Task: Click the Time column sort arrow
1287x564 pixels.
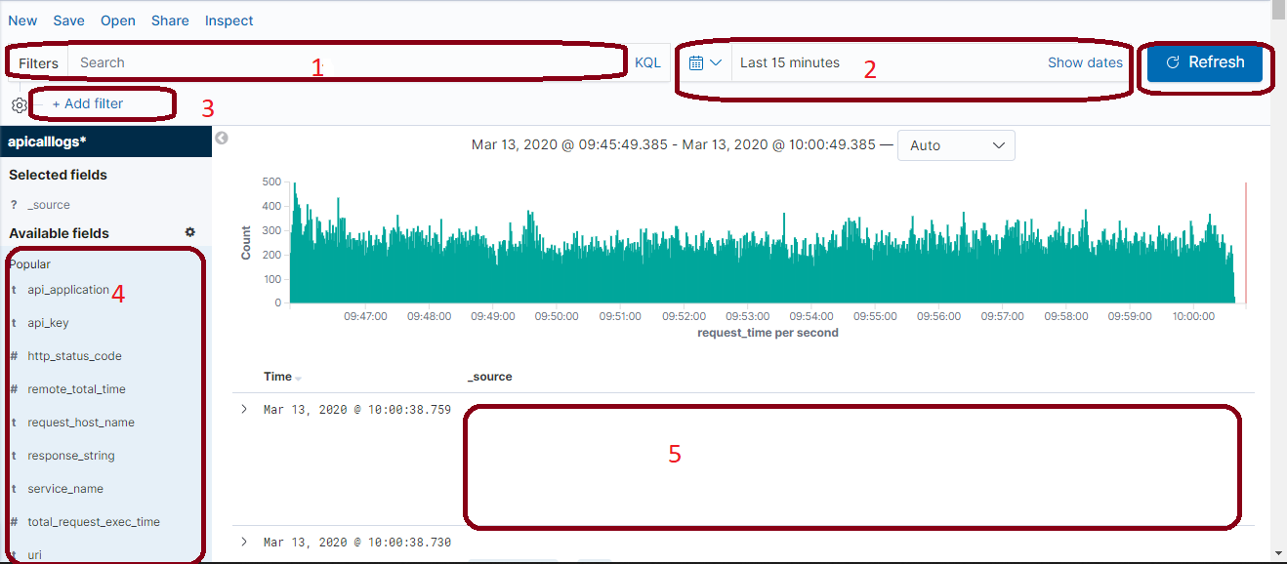Action: click(299, 378)
